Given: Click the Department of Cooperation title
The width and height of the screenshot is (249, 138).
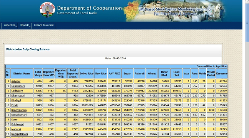Looking at the screenshot, I should 89,8.
